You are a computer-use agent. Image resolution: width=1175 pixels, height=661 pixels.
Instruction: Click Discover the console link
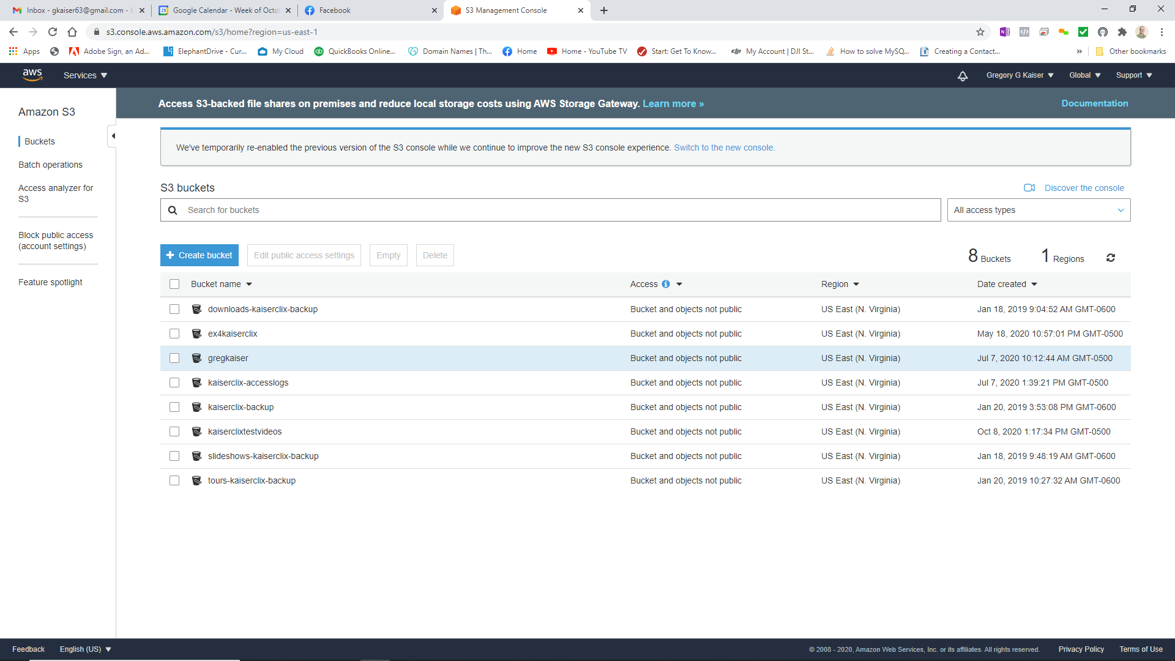pyautogui.click(x=1084, y=188)
